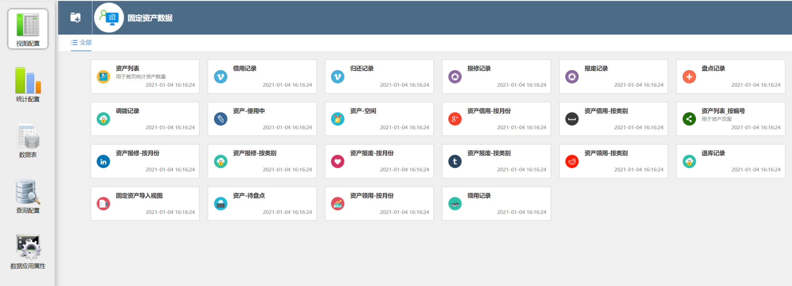Click the 资产报废-按月份 heart icon
The image size is (792, 286).
click(338, 162)
